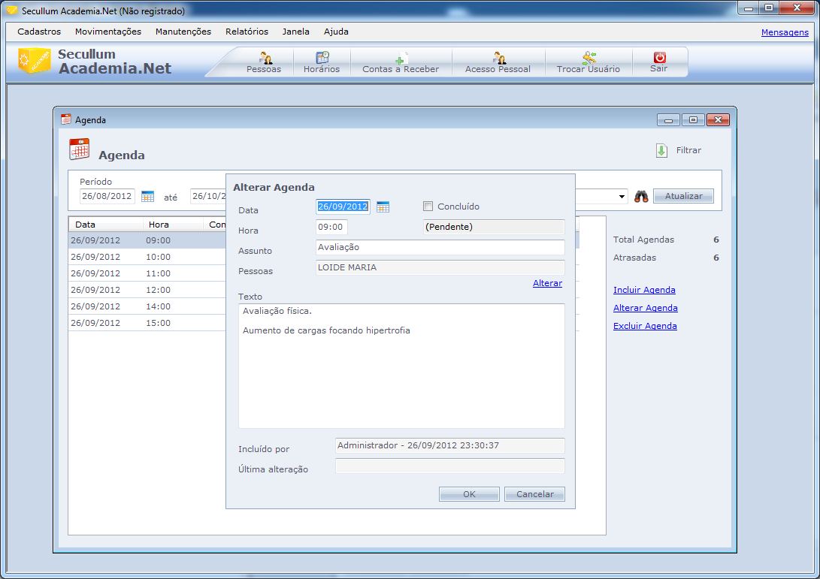
Task: Select the 10:00 agenda row
Action: (x=147, y=257)
